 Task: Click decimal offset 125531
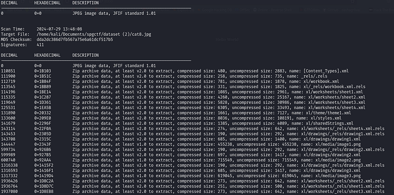(8, 107)
